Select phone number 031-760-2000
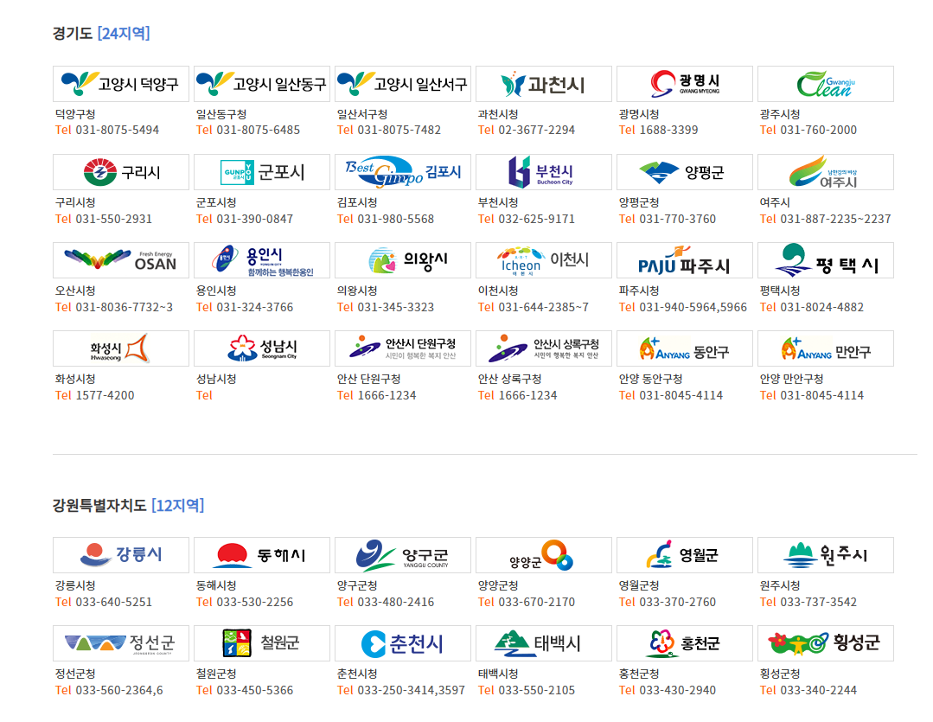 pyautogui.click(x=819, y=131)
